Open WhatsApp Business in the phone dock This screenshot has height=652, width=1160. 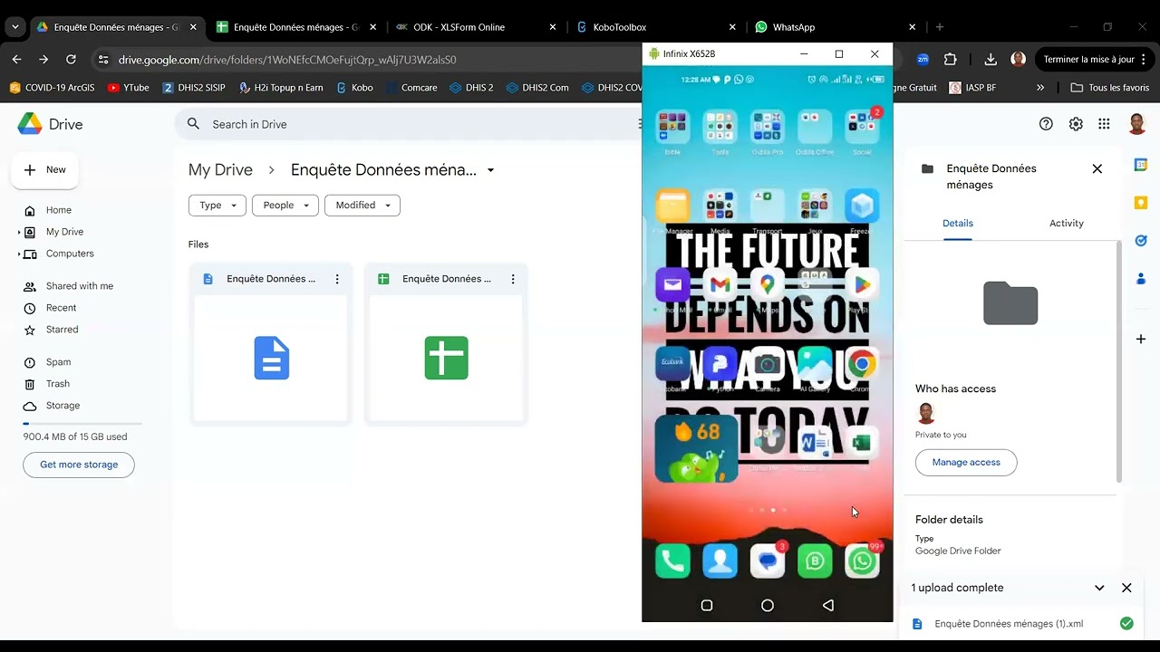[814, 561]
